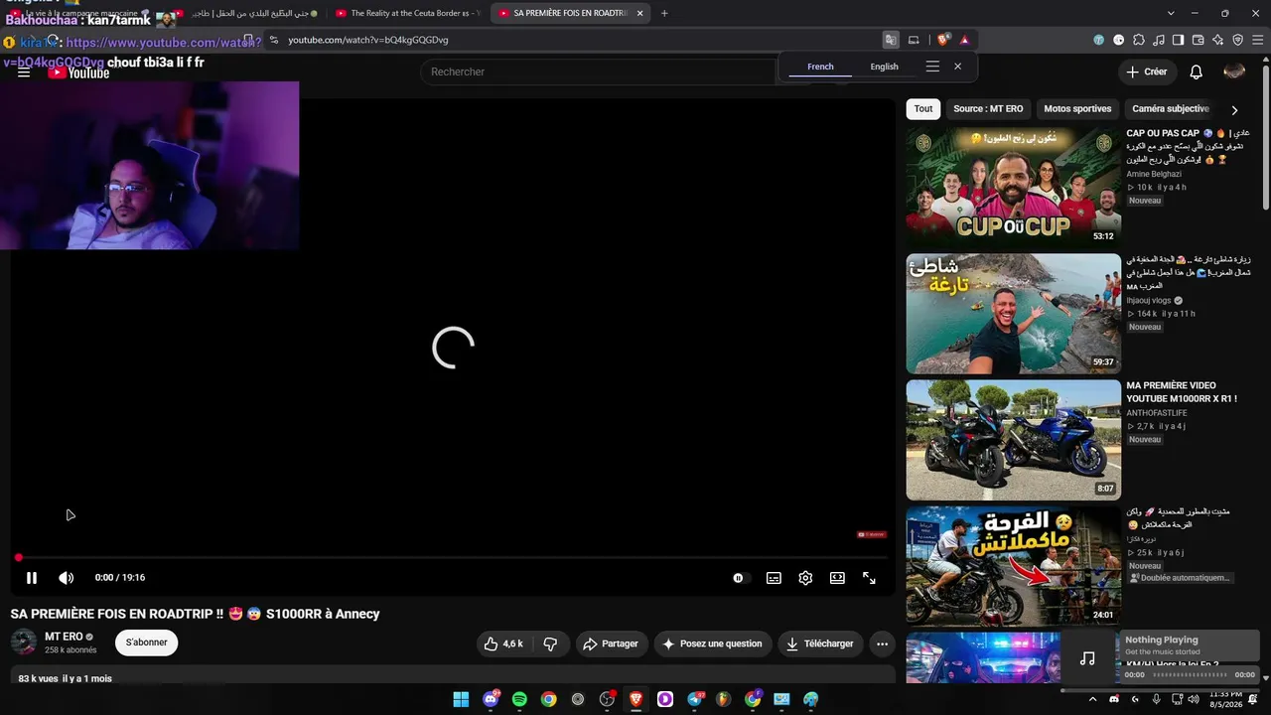Show more filter chips with arrow
The image size is (1271, 715).
(1234, 110)
